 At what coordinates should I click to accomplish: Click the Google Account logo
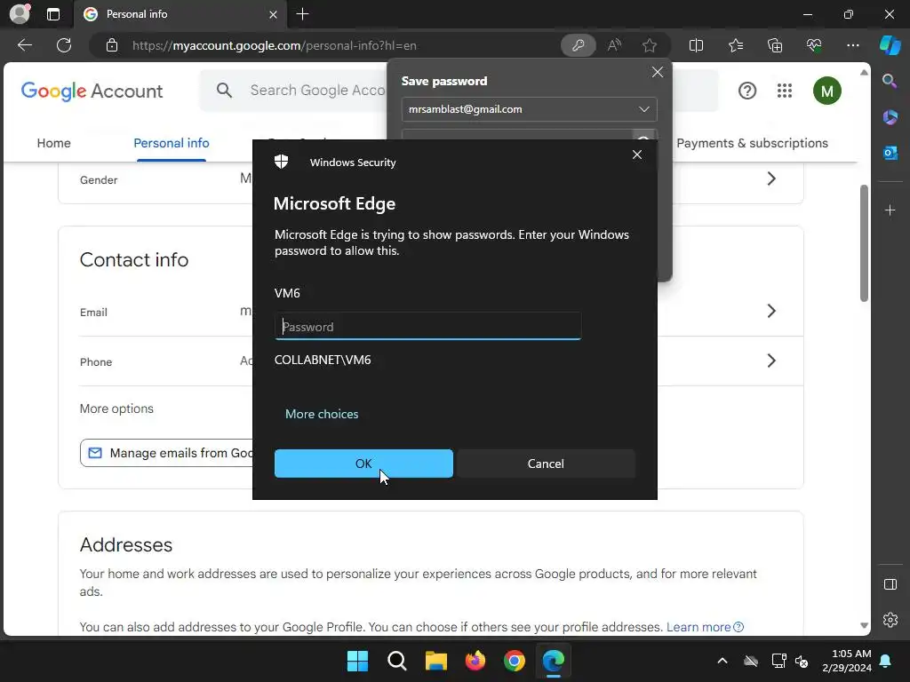(x=92, y=91)
